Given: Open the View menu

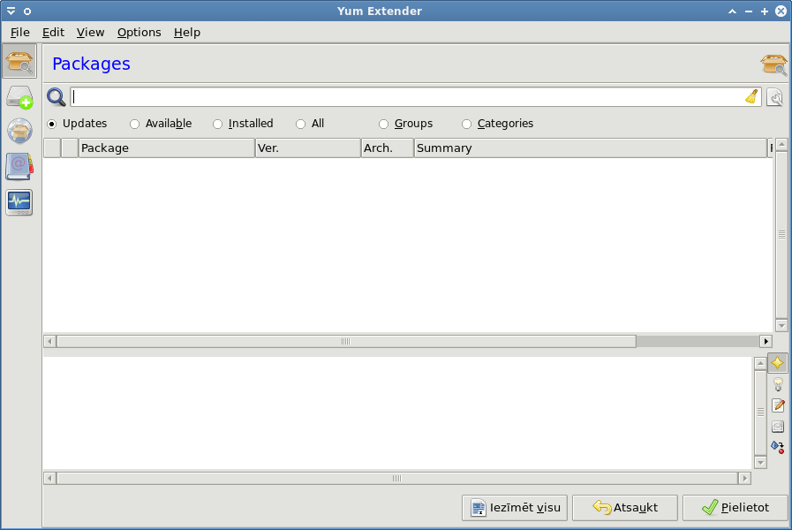Looking at the screenshot, I should click(x=90, y=33).
